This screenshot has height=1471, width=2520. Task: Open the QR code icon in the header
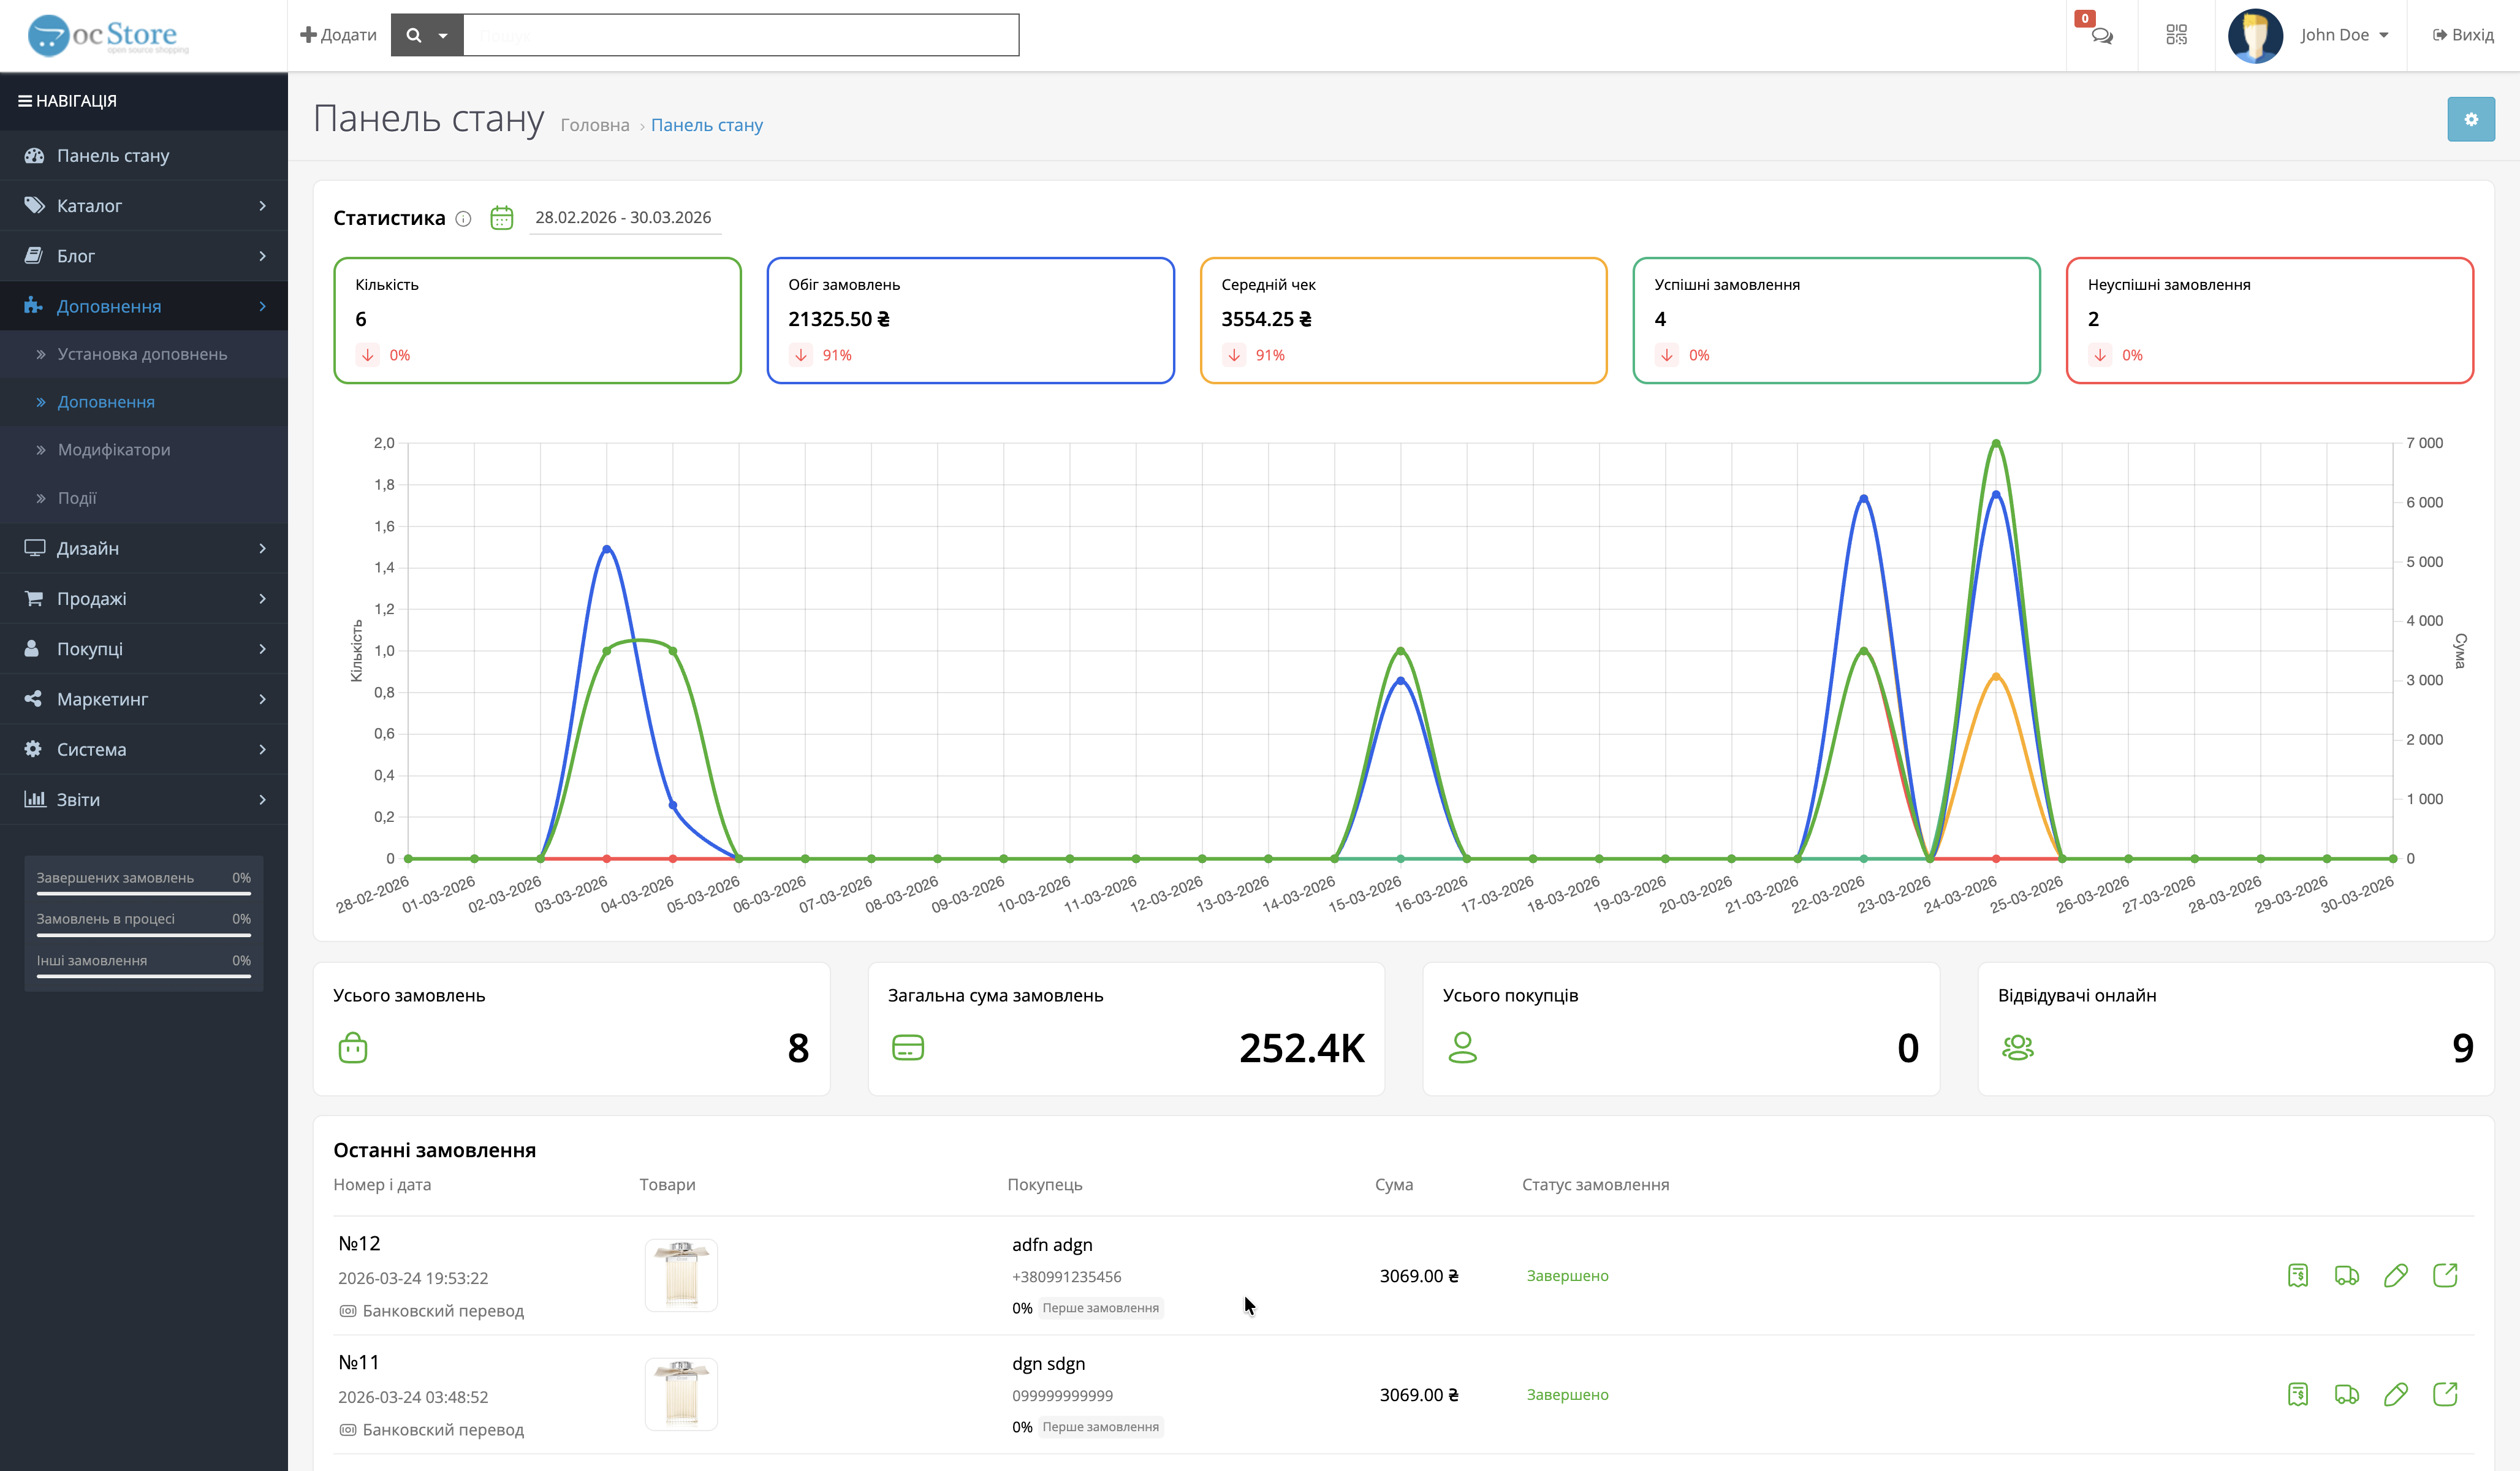tap(2176, 35)
